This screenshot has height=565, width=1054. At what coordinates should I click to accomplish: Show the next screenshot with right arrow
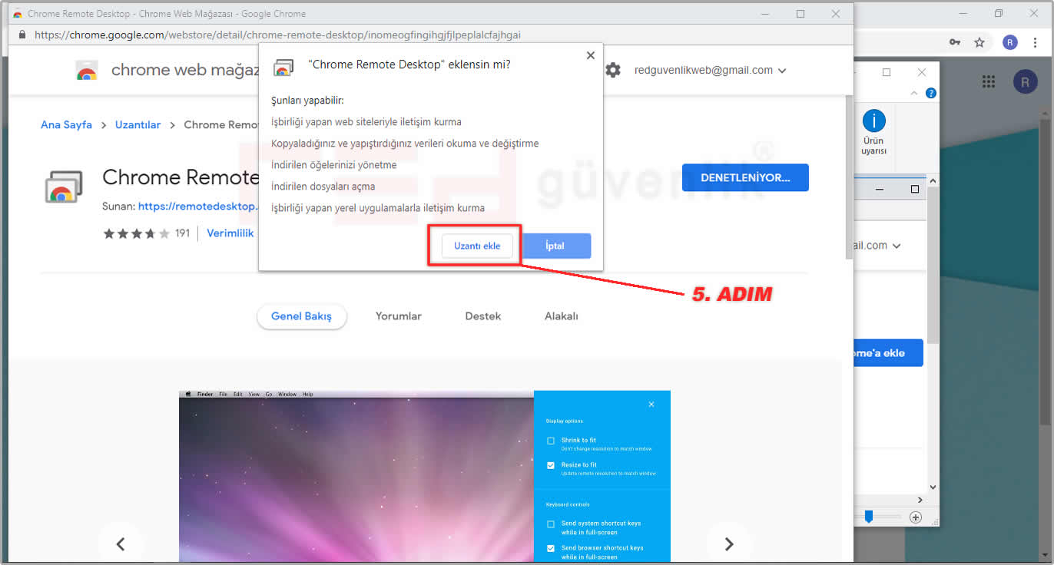(x=729, y=544)
